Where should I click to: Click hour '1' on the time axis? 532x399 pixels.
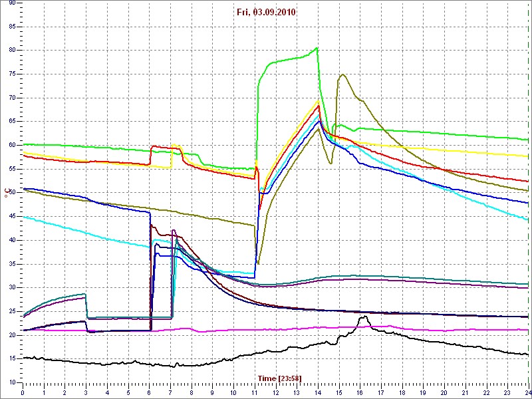tap(44, 392)
